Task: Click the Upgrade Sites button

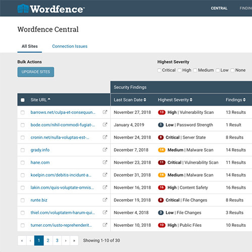Action: 36,72
